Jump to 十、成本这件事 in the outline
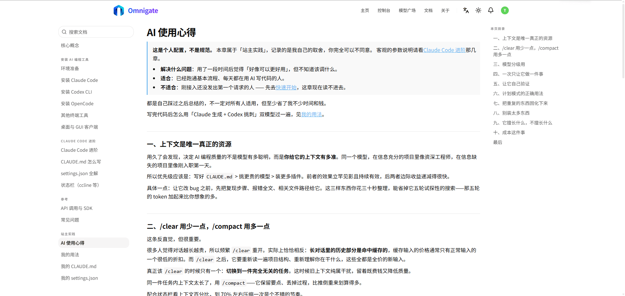The width and height of the screenshot is (625, 296). 509,133
